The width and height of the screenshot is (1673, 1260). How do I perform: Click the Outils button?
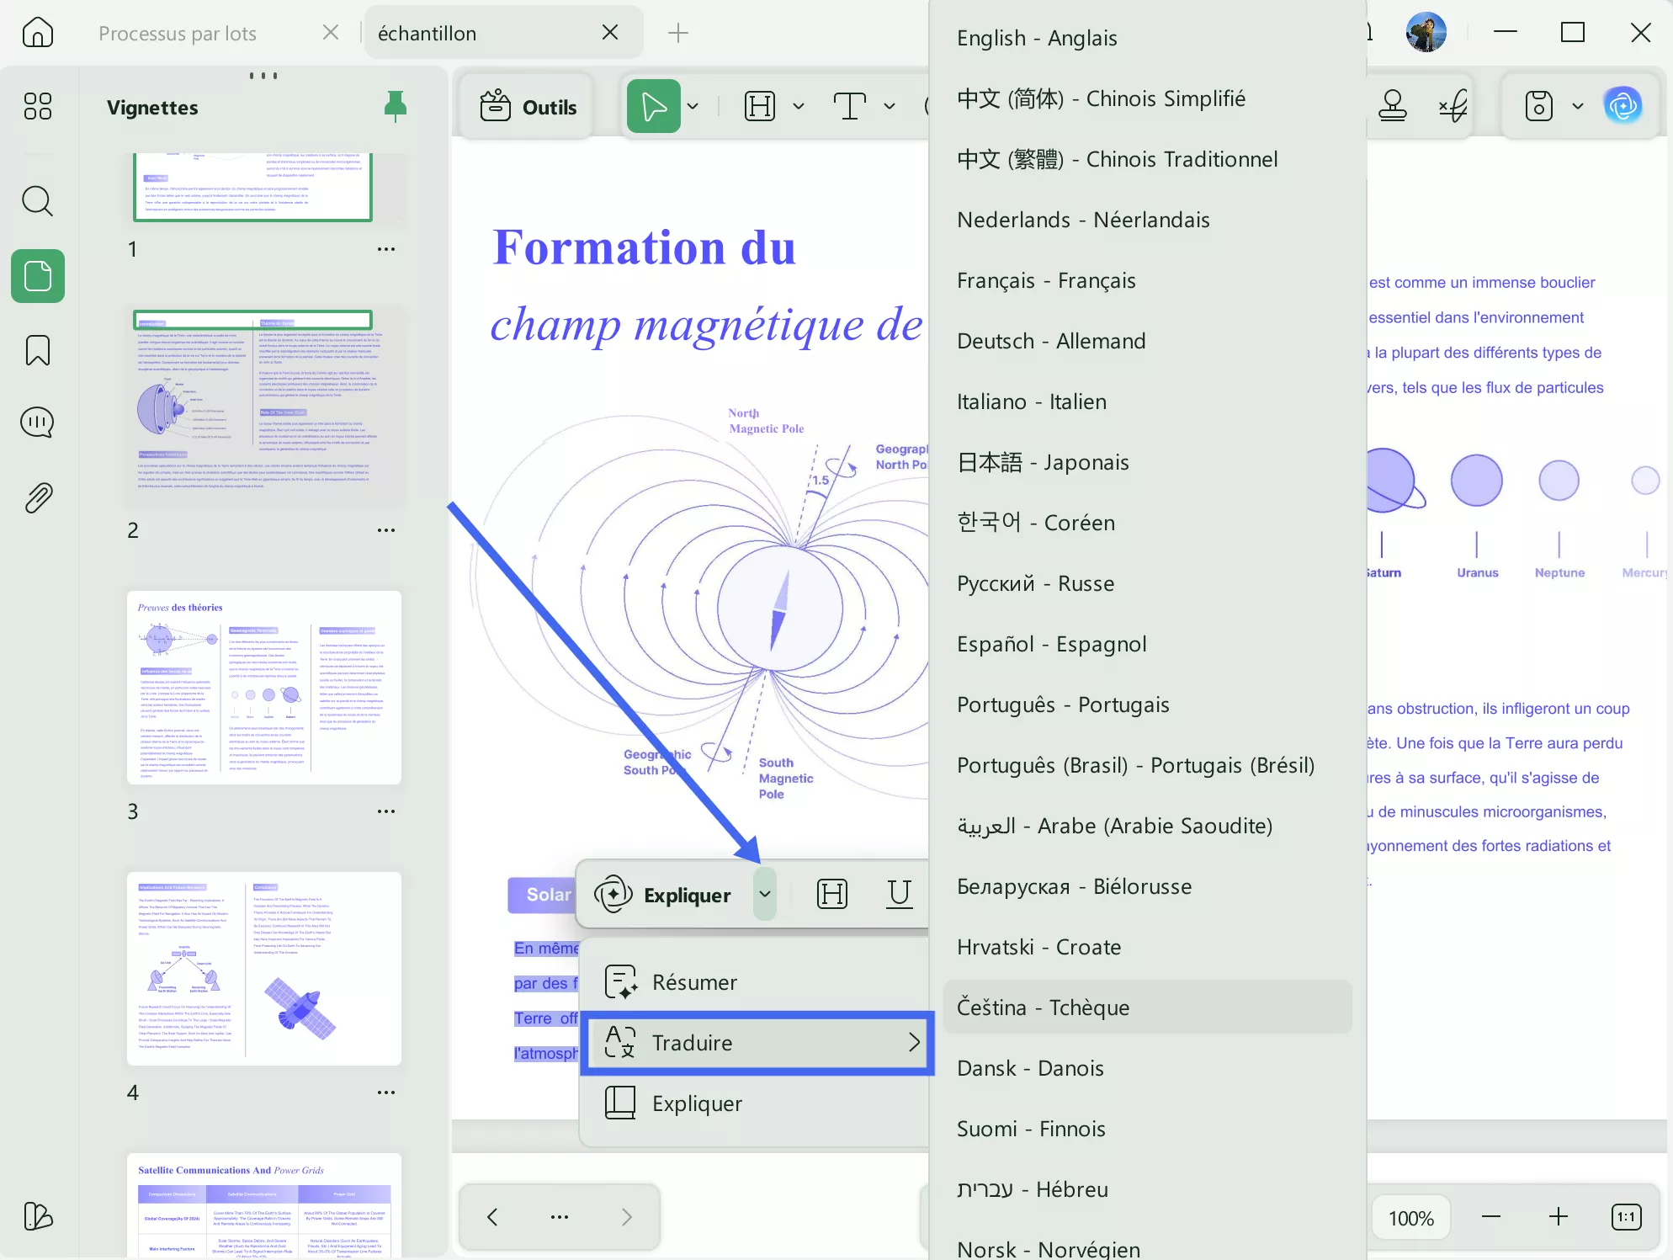528,107
